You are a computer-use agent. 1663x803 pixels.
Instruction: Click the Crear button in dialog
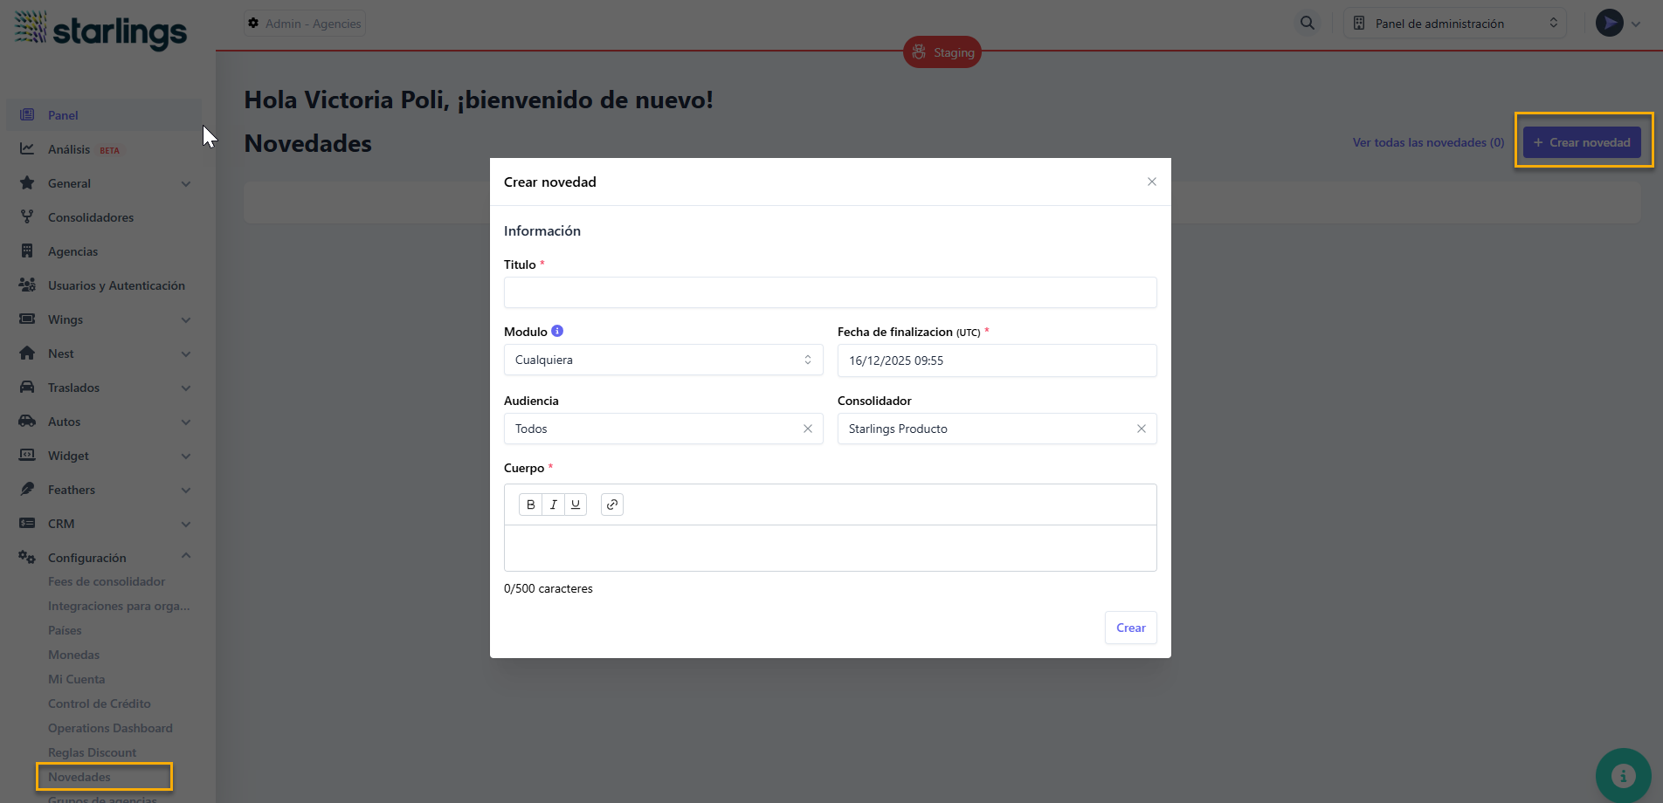tap(1130, 628)
